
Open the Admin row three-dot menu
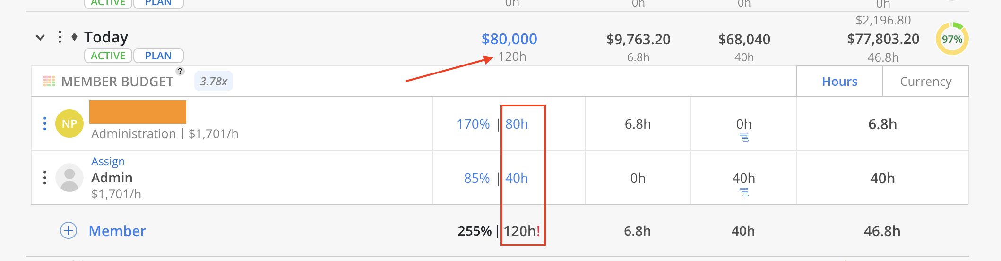click(45, 178)
